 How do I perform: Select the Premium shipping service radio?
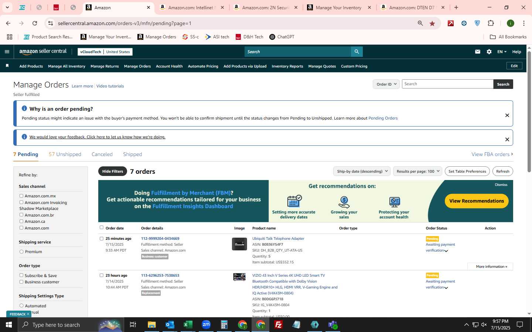21,252
